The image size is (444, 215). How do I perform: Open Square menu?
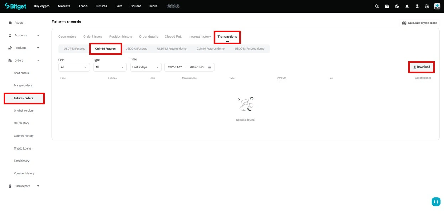136,6
